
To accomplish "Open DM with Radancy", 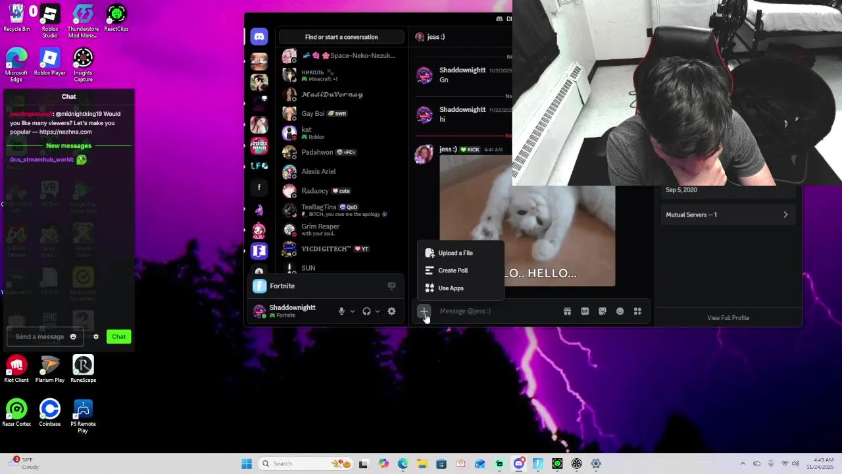I will 342,191.
